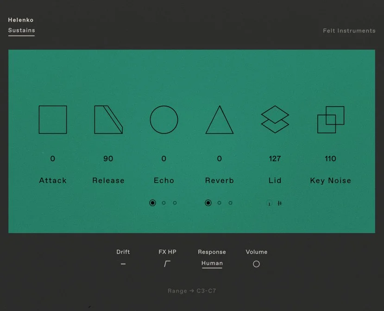
Task: Click the Reverb value 0
Action: 220,159
